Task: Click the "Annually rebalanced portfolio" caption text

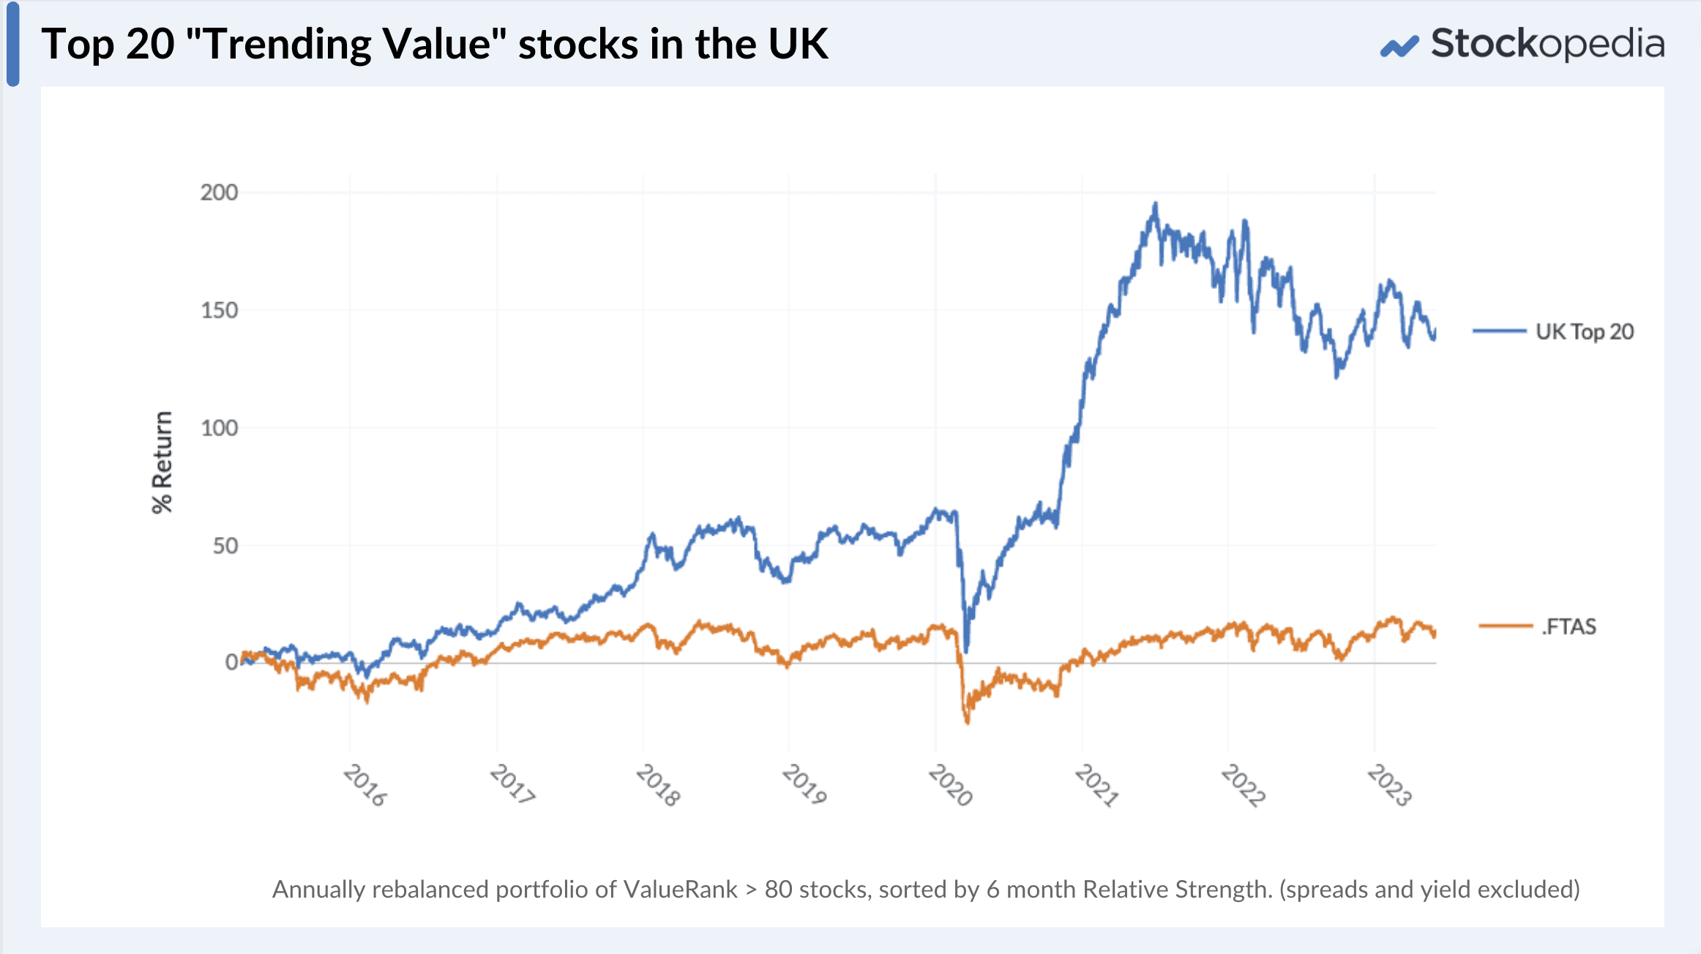Action: [926, 890]
